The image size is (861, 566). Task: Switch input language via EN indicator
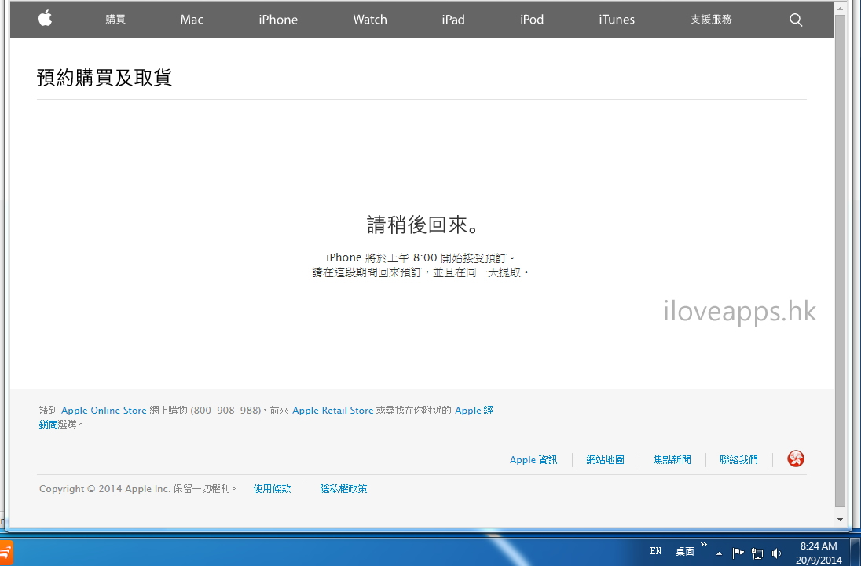coord(656,551)
